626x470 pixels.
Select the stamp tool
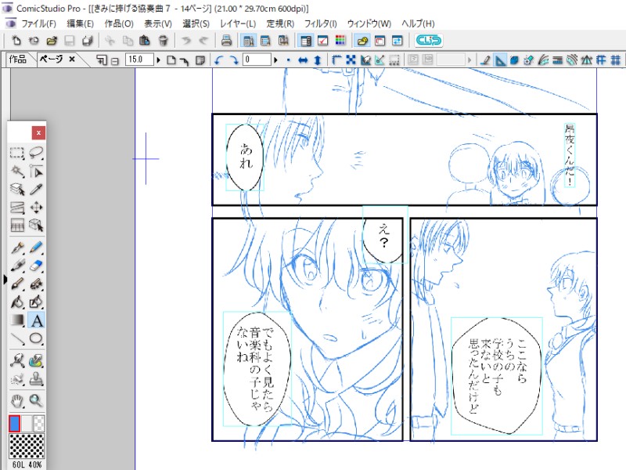pyautogui.click(x=36, y=378)
